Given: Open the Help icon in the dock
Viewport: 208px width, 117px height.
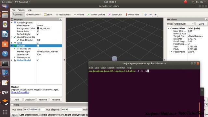Looking at the screenshot, I should 5,54.
